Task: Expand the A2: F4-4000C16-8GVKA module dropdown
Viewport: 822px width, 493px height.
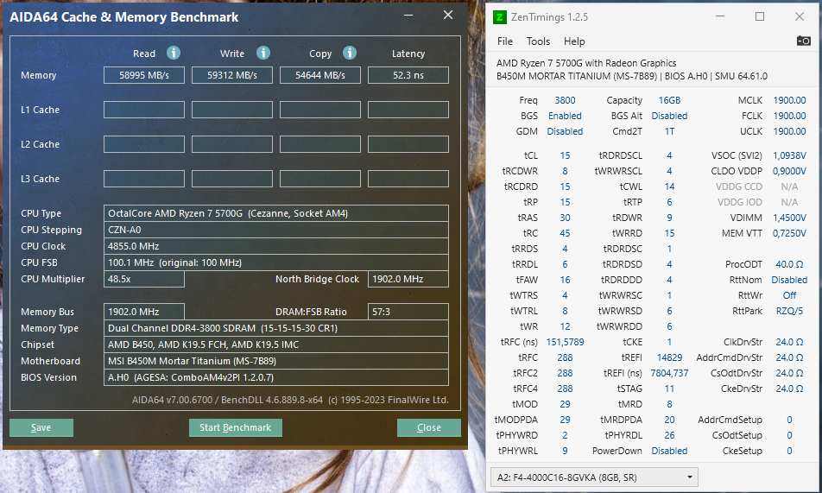Action: (x=594, y=477)
